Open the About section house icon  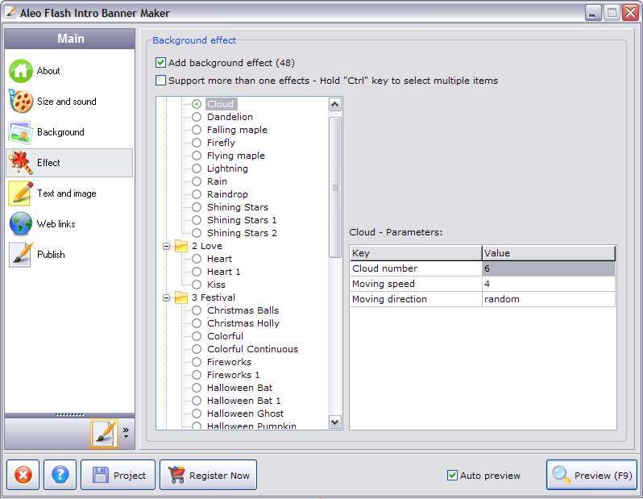click(x=21, y=71)
